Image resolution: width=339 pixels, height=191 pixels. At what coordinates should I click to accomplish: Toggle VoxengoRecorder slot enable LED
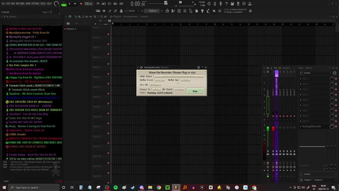coord(336,126)
